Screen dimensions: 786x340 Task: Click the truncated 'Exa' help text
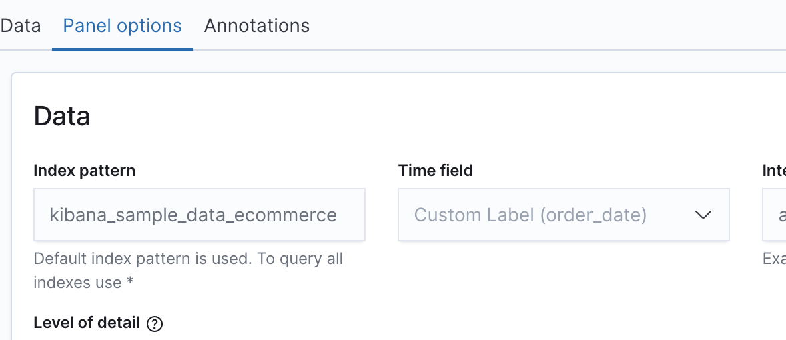pos(774,259)
